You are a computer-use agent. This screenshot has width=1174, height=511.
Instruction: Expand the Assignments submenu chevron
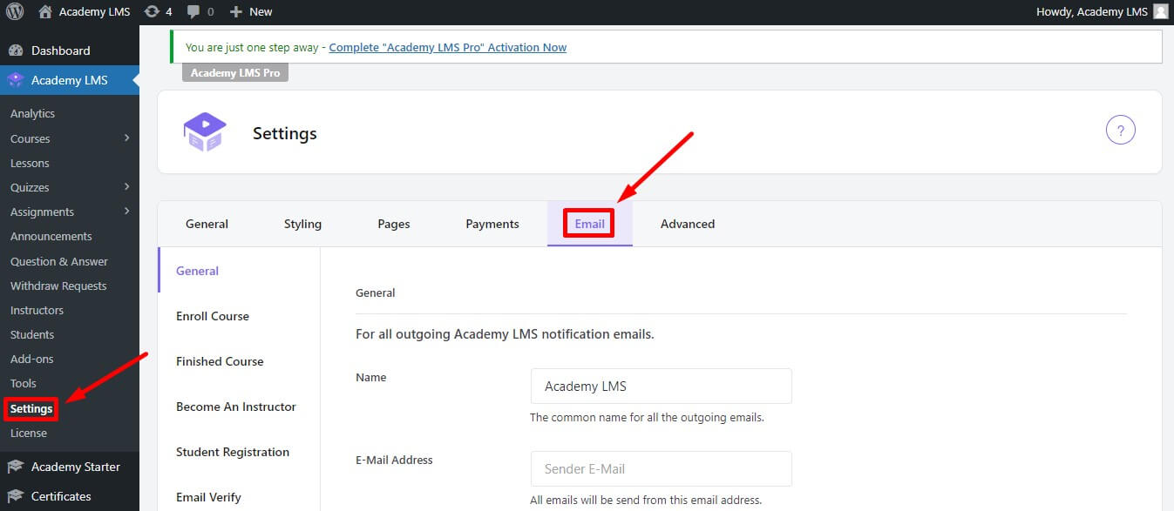point(129,211)
